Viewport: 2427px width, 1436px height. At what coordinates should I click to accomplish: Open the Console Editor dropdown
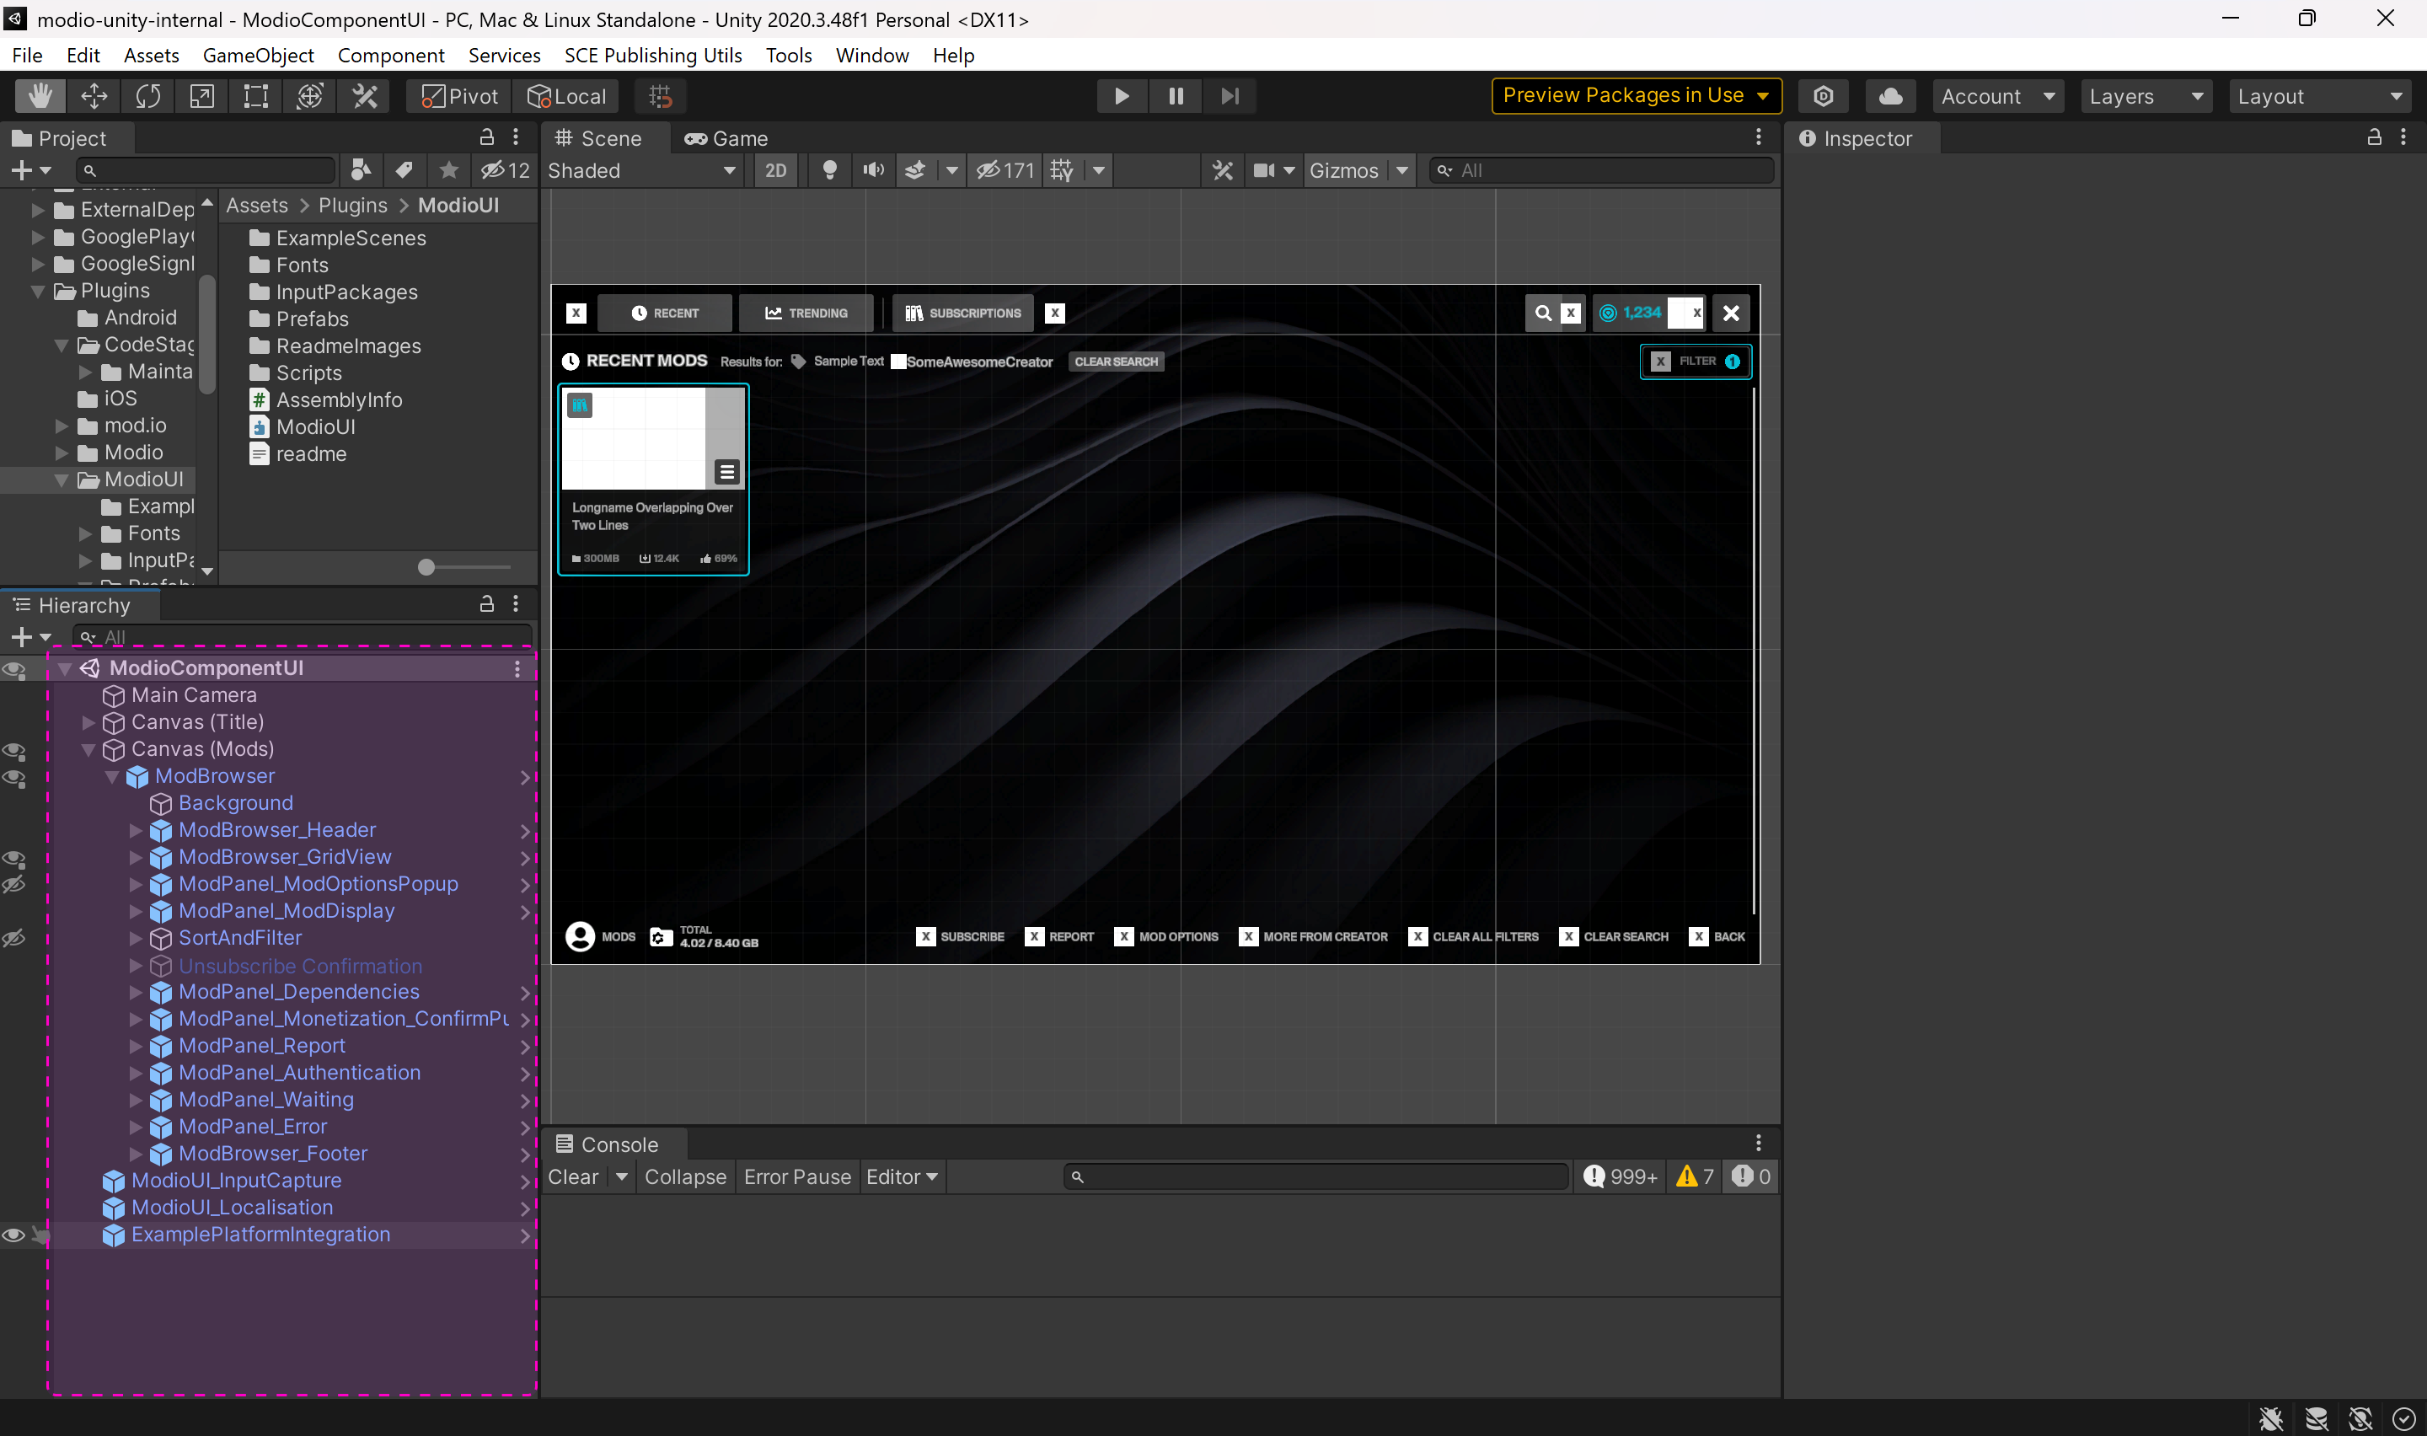click(x=902, y=1176)
